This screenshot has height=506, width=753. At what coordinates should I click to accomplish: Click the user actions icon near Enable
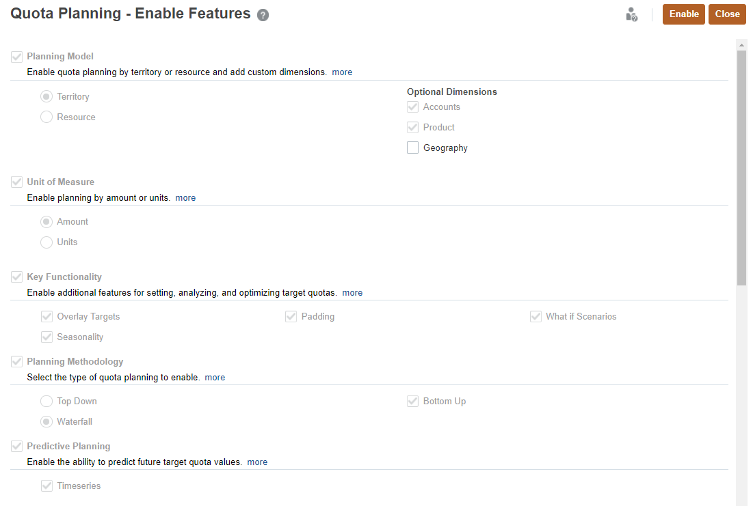pos(631,14)
